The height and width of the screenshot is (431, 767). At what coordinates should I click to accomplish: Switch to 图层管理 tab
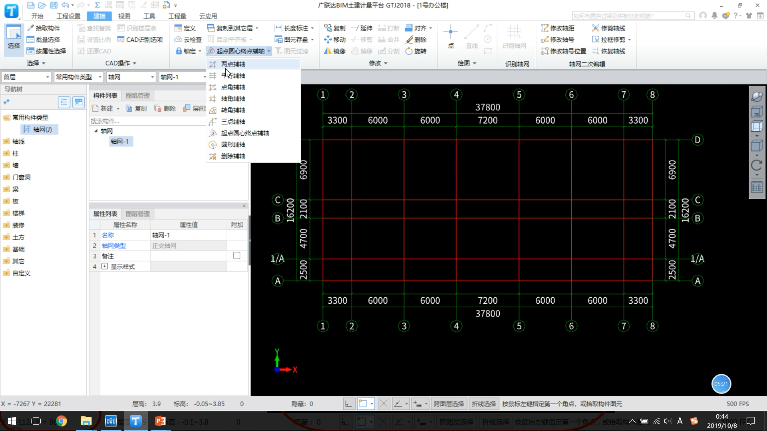click(138, 214)
